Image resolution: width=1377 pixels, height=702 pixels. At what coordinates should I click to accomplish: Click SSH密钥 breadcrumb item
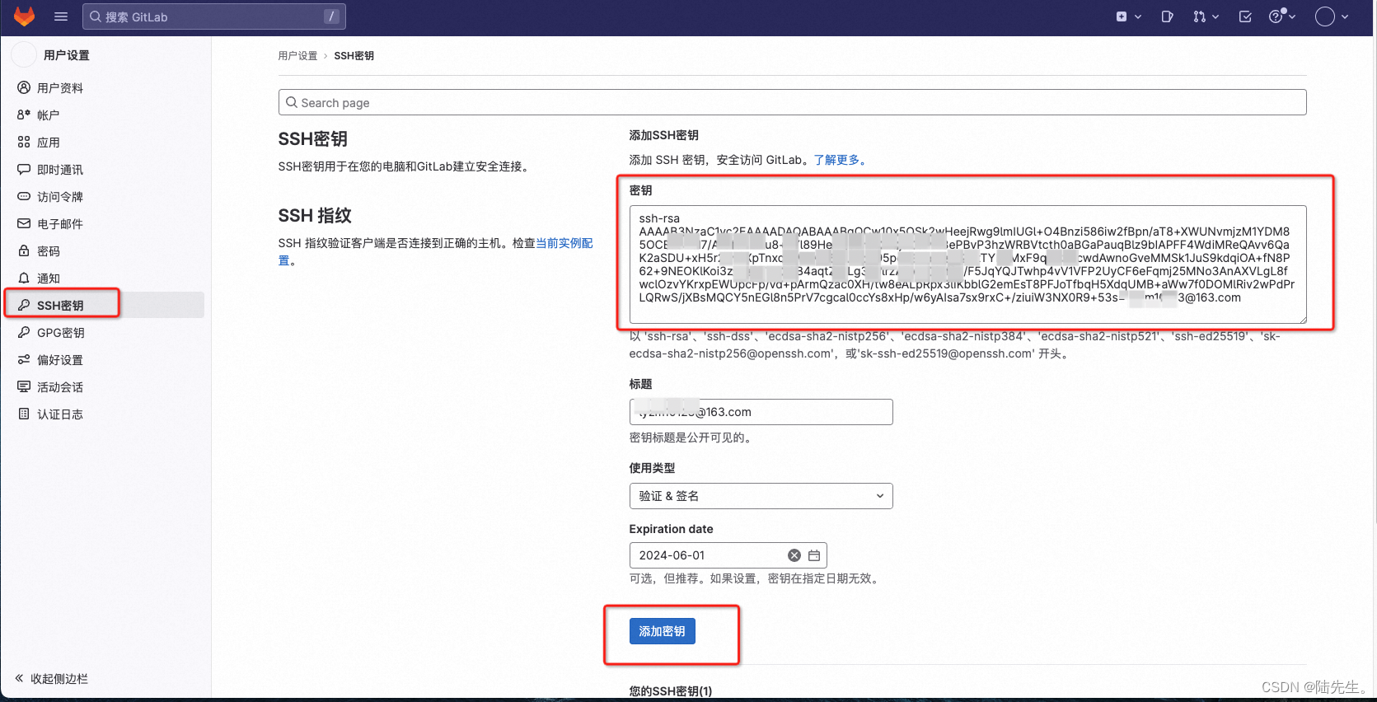(x=354, y=56)
